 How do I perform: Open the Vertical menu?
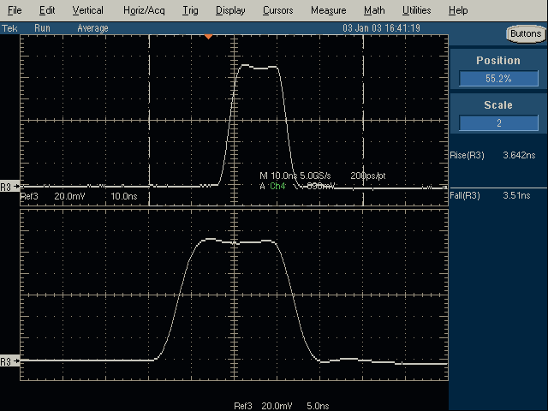click(x=87, y=10)
